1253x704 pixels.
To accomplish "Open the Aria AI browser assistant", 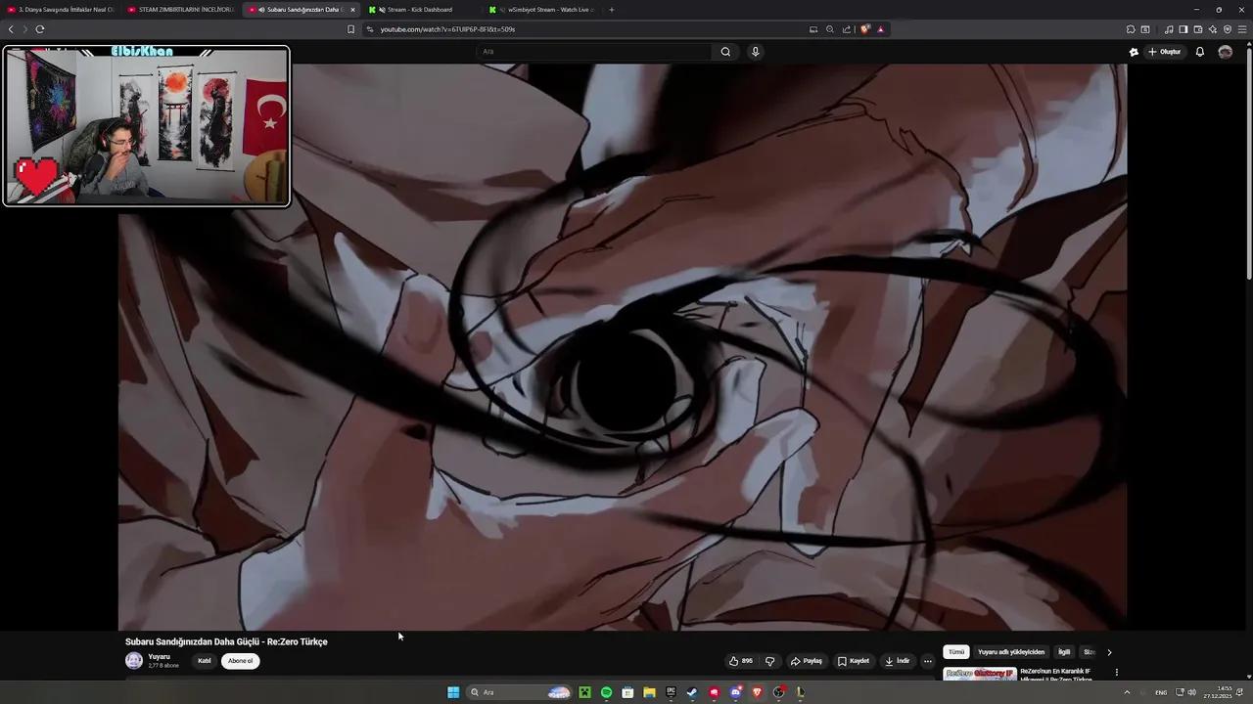I will coord(1212,29).
